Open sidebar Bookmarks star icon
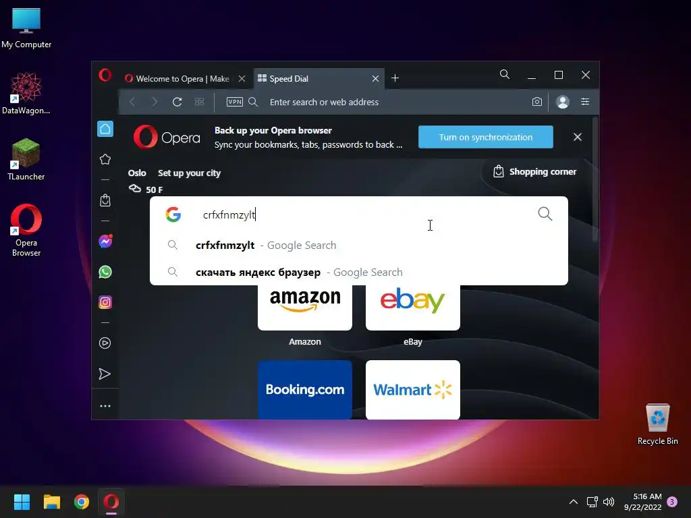This screenshot has width=691, height=518. [105, 159]
